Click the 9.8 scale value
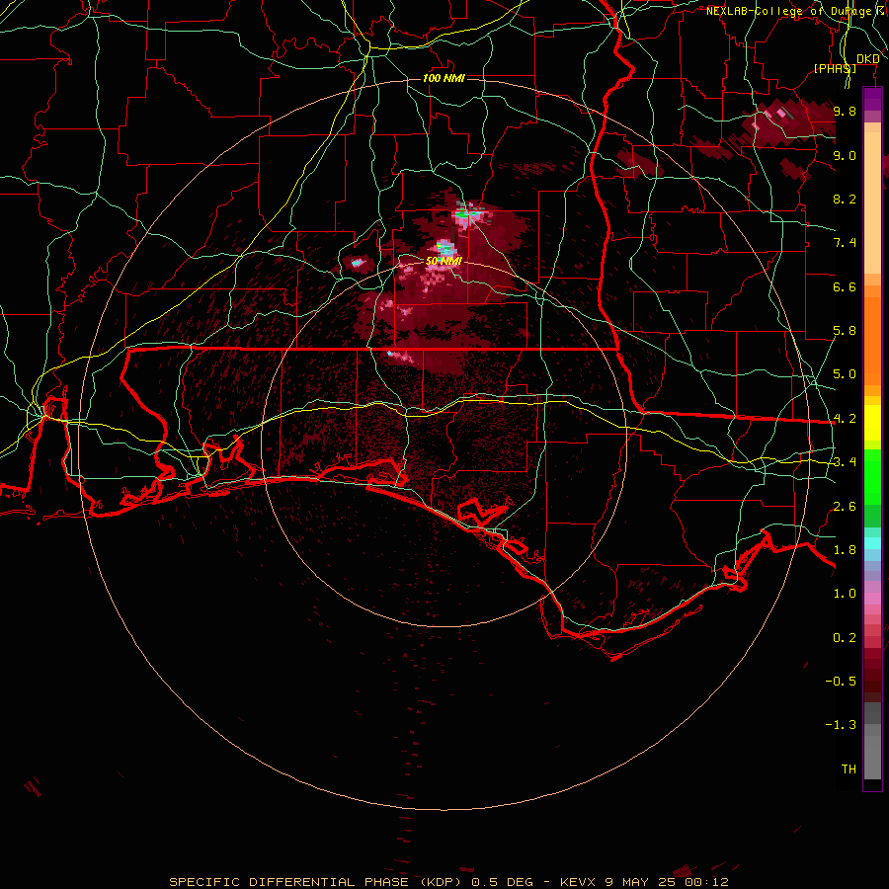889x889 pixels. point(845,111)
